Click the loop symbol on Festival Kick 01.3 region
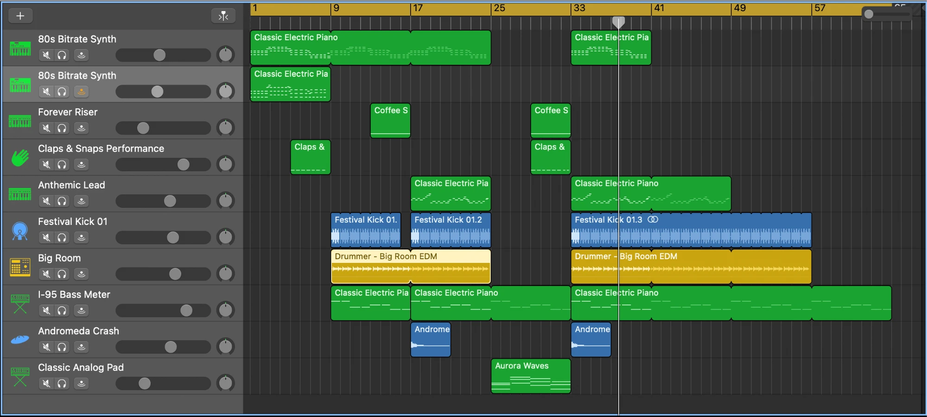The image size is (927, 417). tap(653, 219)
